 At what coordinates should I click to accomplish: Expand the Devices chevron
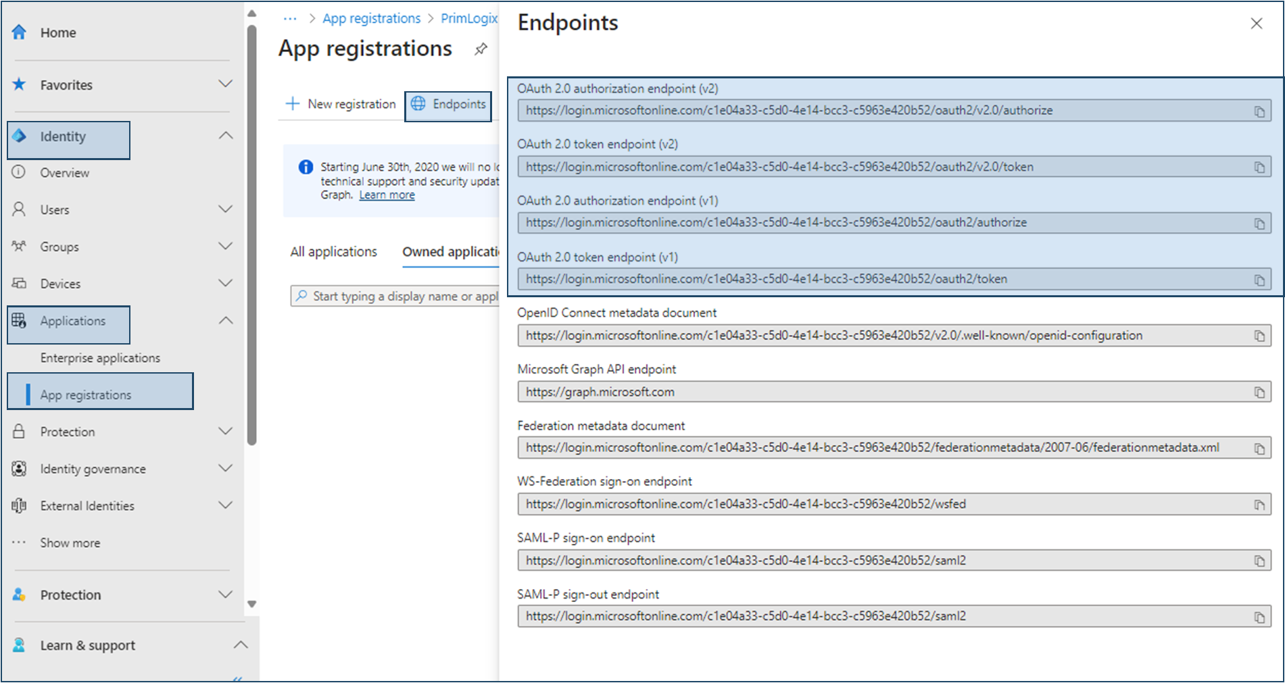(x=226, y=283)
